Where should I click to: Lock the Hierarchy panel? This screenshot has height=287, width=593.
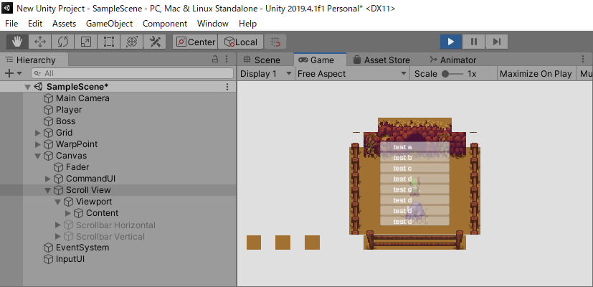215,59
